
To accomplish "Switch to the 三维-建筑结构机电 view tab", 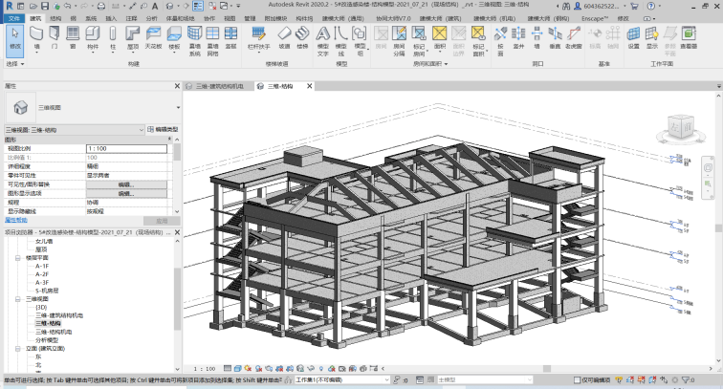I will (x=220, y=86).
